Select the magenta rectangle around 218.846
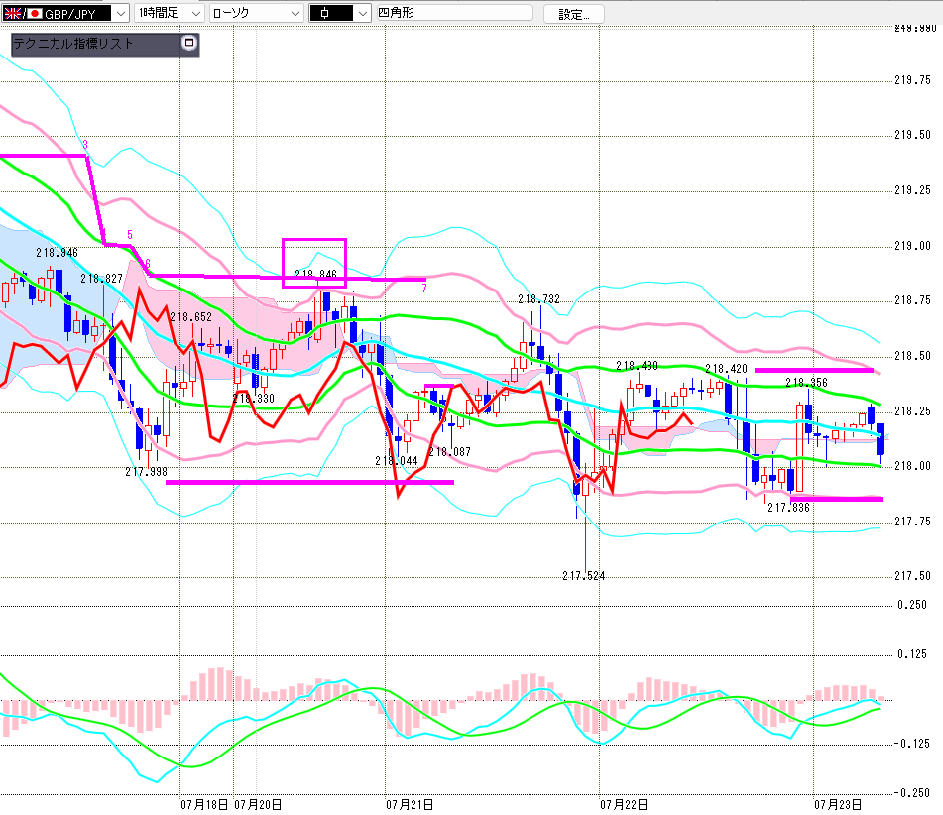 click(x=314, y=263)
